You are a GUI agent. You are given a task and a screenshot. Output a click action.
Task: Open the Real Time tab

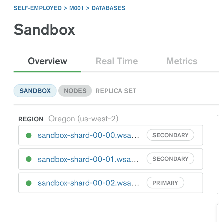click(x=117, y=61)
